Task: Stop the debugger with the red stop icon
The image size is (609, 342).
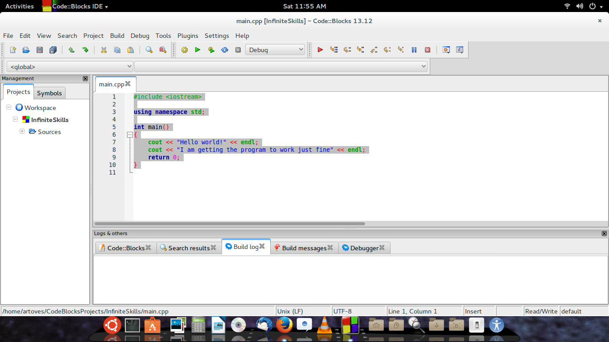Action: coord(428,50)
